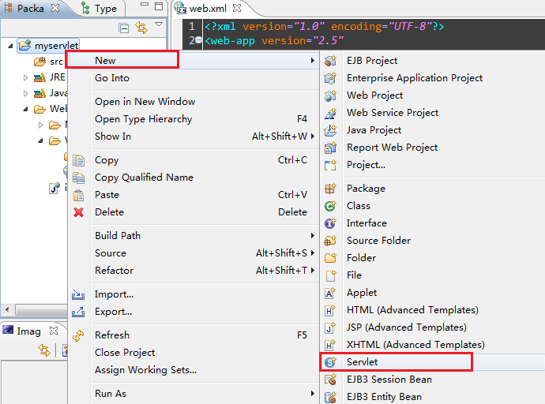Click the Paste clipboard icon
This screenshot has height=404, width=545.
point(78,195)
